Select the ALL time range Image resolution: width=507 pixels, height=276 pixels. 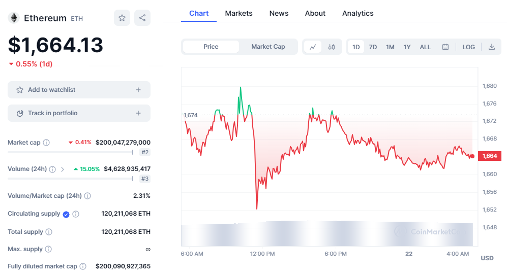click(x=425, y=47)
